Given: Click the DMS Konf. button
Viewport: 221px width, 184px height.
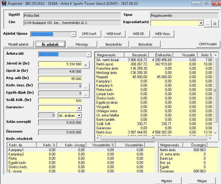Looking at the screenshot, I should pyautogui.click(x=90, y=34).
